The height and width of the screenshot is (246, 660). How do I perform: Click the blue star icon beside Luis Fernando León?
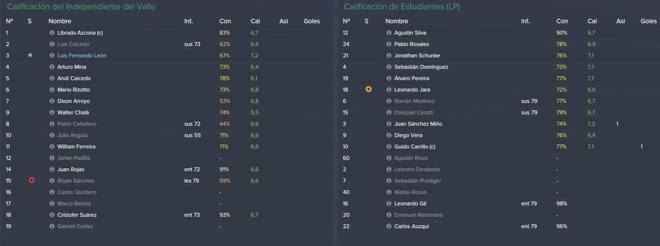point(30,55)
